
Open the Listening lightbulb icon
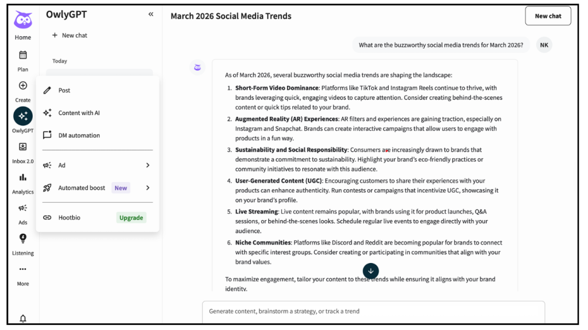tap(23, 238)
